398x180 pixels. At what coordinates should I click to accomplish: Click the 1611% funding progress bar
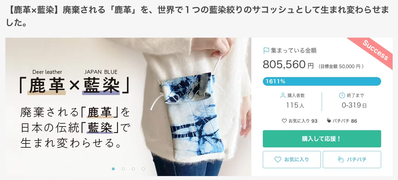click(x=322, y=81)
